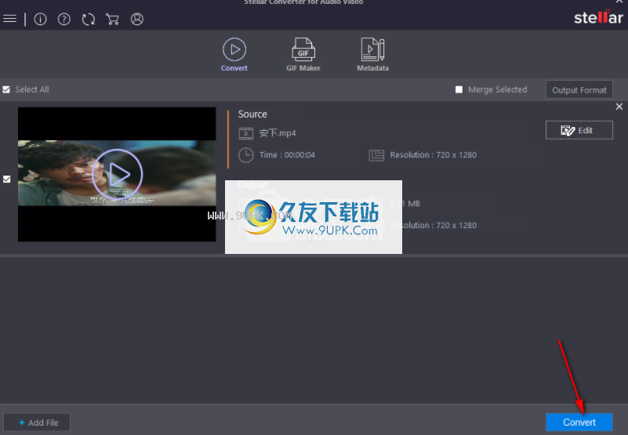Open the Metadata tool
This screenshot has height=435, width=628.
[373, 55]
